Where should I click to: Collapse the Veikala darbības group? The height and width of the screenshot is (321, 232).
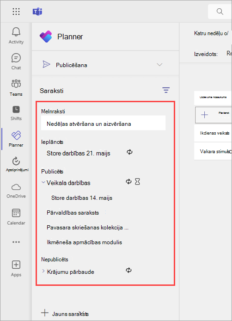coord(43,182)
